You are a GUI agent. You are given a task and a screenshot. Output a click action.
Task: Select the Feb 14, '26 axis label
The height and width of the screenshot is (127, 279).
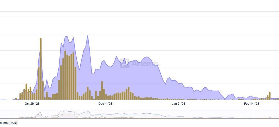(x=252, y=104)
